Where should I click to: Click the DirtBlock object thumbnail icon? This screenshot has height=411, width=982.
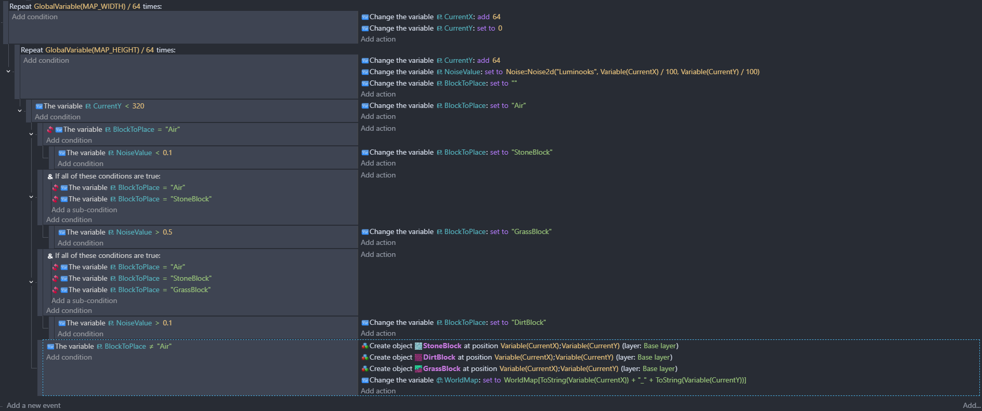pos(418,358)
